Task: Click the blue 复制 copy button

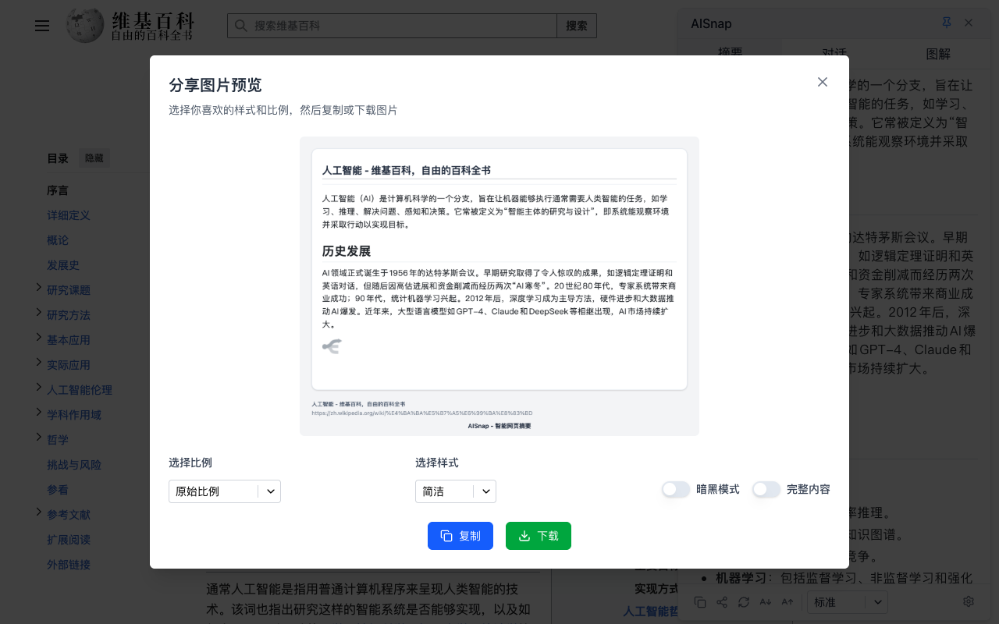Action: click(460, 536)
